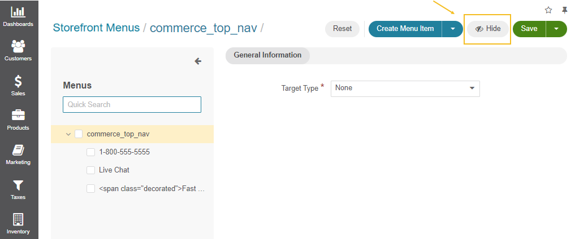575x239 pixels.
Task: Open the Dashboards sidebar icon
Action: (x=18, y=12)
